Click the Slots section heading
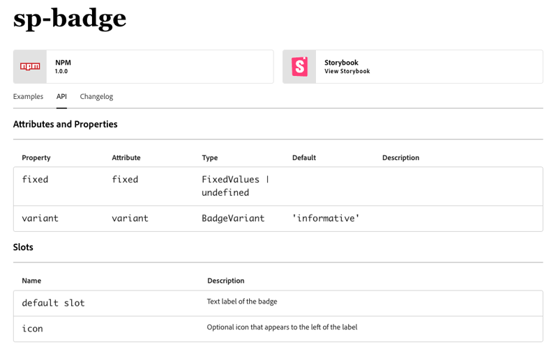Screen dimensions: 558x358 pos(23,247)
